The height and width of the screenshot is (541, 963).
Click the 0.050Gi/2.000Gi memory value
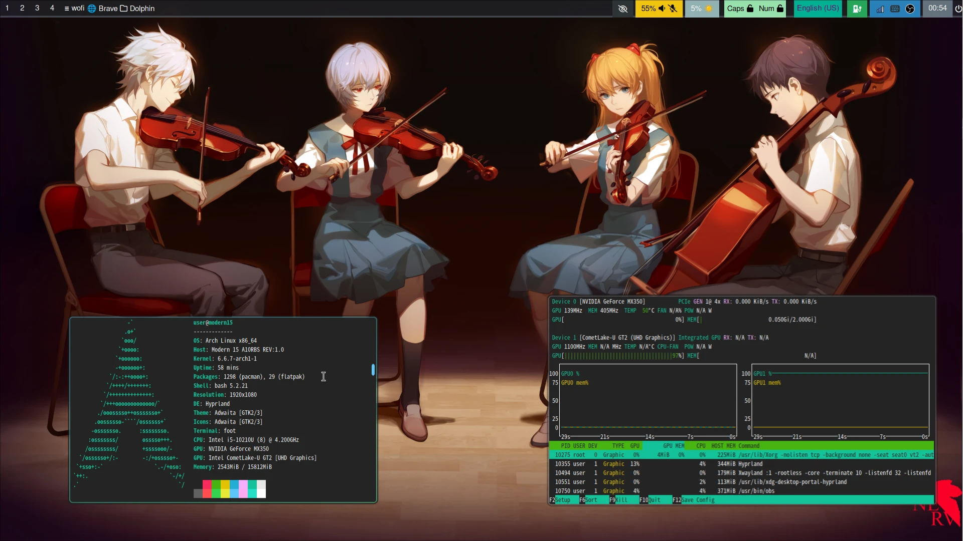792,320
